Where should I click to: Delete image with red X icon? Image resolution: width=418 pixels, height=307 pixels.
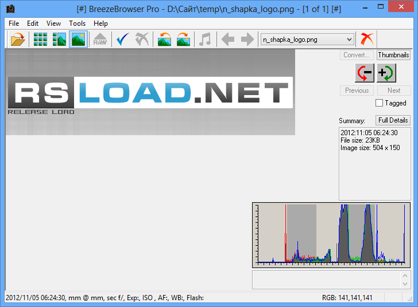367,40
